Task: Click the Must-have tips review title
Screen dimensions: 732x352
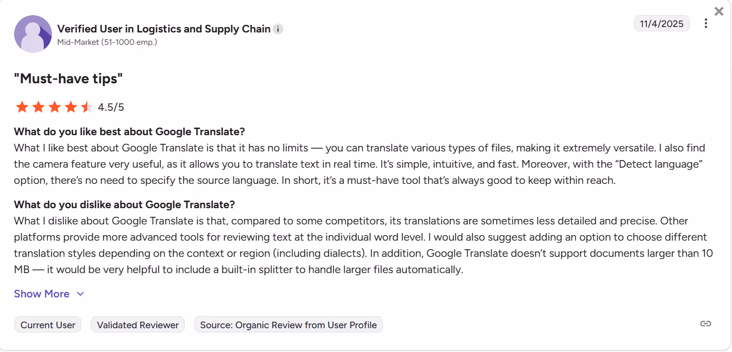Action: tap(67, 78)
